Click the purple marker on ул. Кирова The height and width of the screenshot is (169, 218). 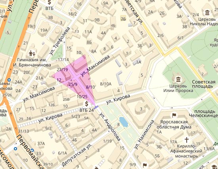(96, 107)
